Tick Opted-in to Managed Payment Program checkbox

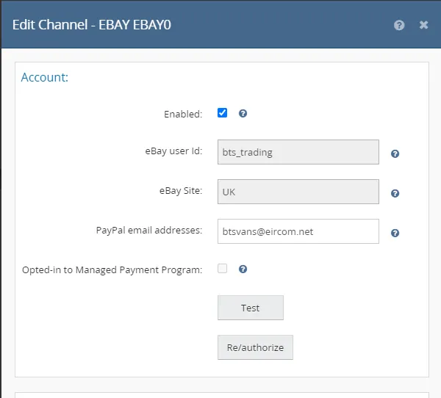point(222,269)
